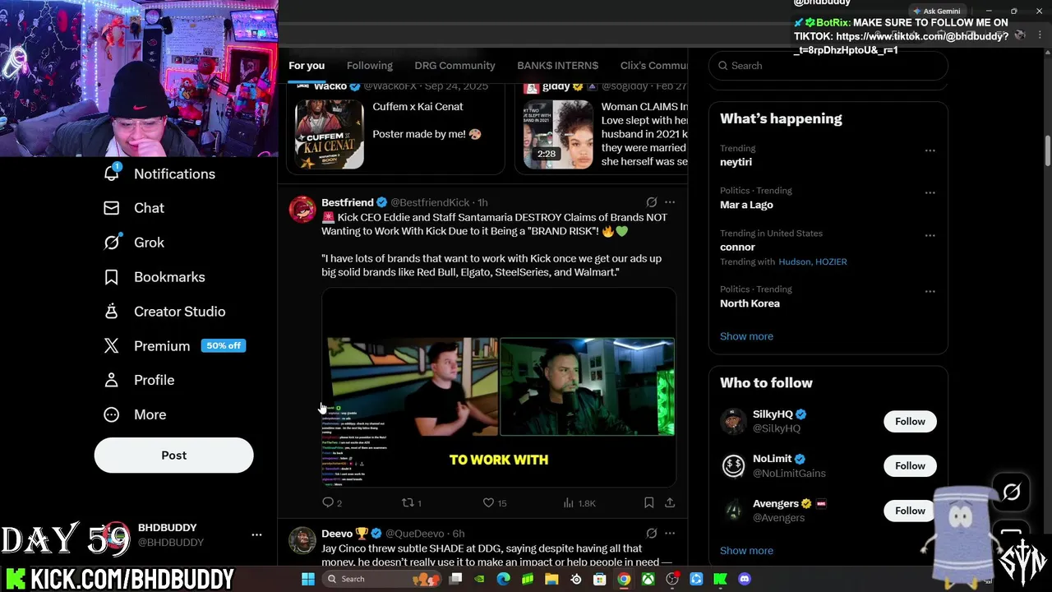Click the HOZIER trending link
The image size is (1052, 592).
(x=830, y=261)
